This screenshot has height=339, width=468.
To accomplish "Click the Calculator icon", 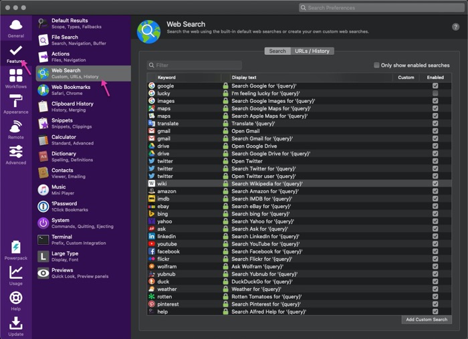I will tap(43, 140).
